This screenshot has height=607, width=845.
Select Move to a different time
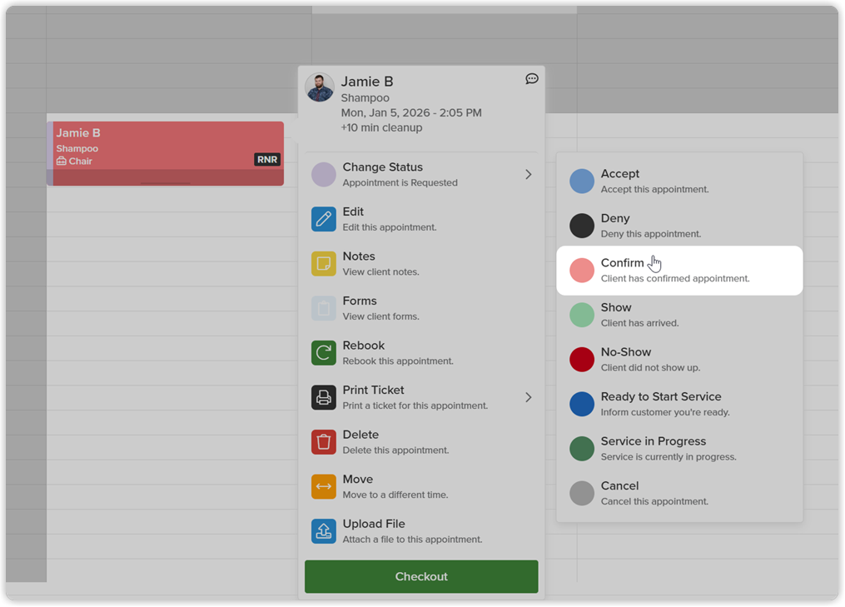point(421,486)
